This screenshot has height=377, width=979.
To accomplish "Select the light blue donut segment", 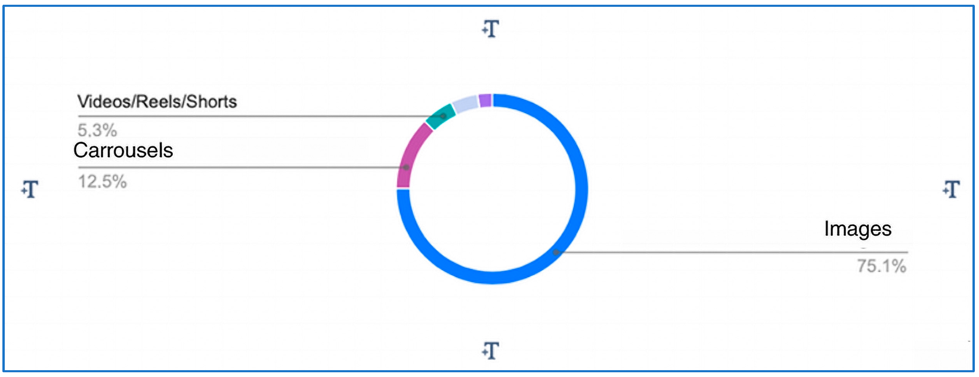I will pos(465,104).
